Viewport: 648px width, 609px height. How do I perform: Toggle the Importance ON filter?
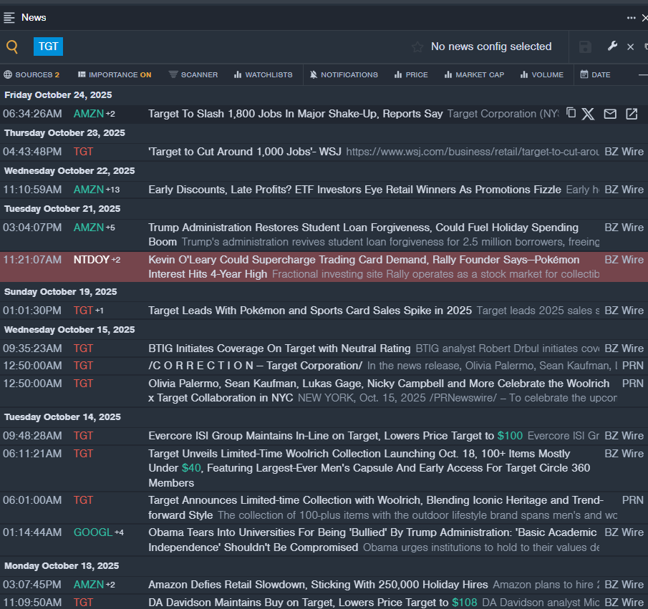tap(115, 74)
